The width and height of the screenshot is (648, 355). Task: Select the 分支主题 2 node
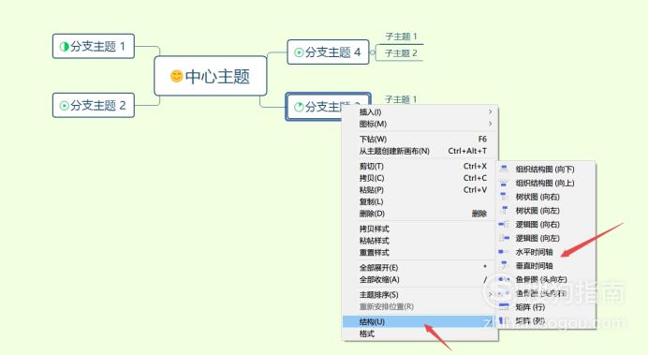click(x=94, y=106)
